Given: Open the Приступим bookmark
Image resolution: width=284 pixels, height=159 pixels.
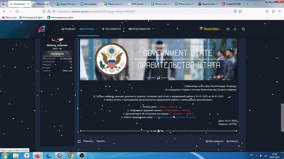Looking at the screenshot, I should pyautogui.click(x=9, y=18).
